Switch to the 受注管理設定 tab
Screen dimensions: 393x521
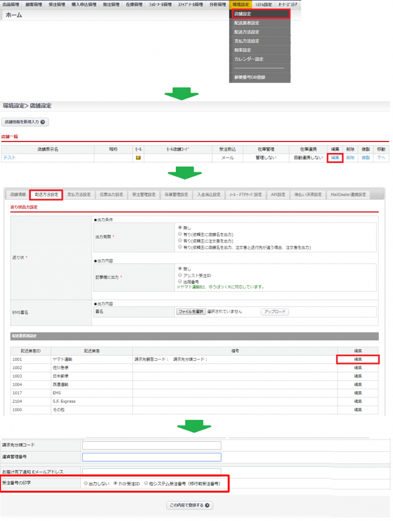(x=144, y=195)
